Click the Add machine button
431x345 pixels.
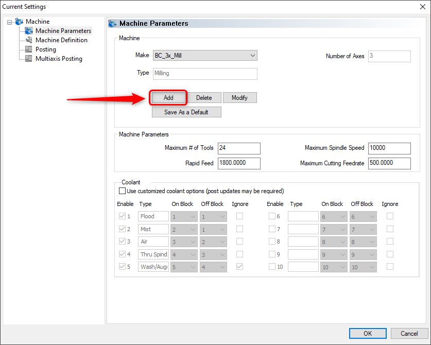pyautogui.click(x=168, y=98)
